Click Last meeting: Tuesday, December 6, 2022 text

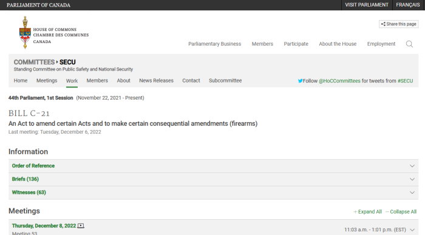tap(55, 132)
